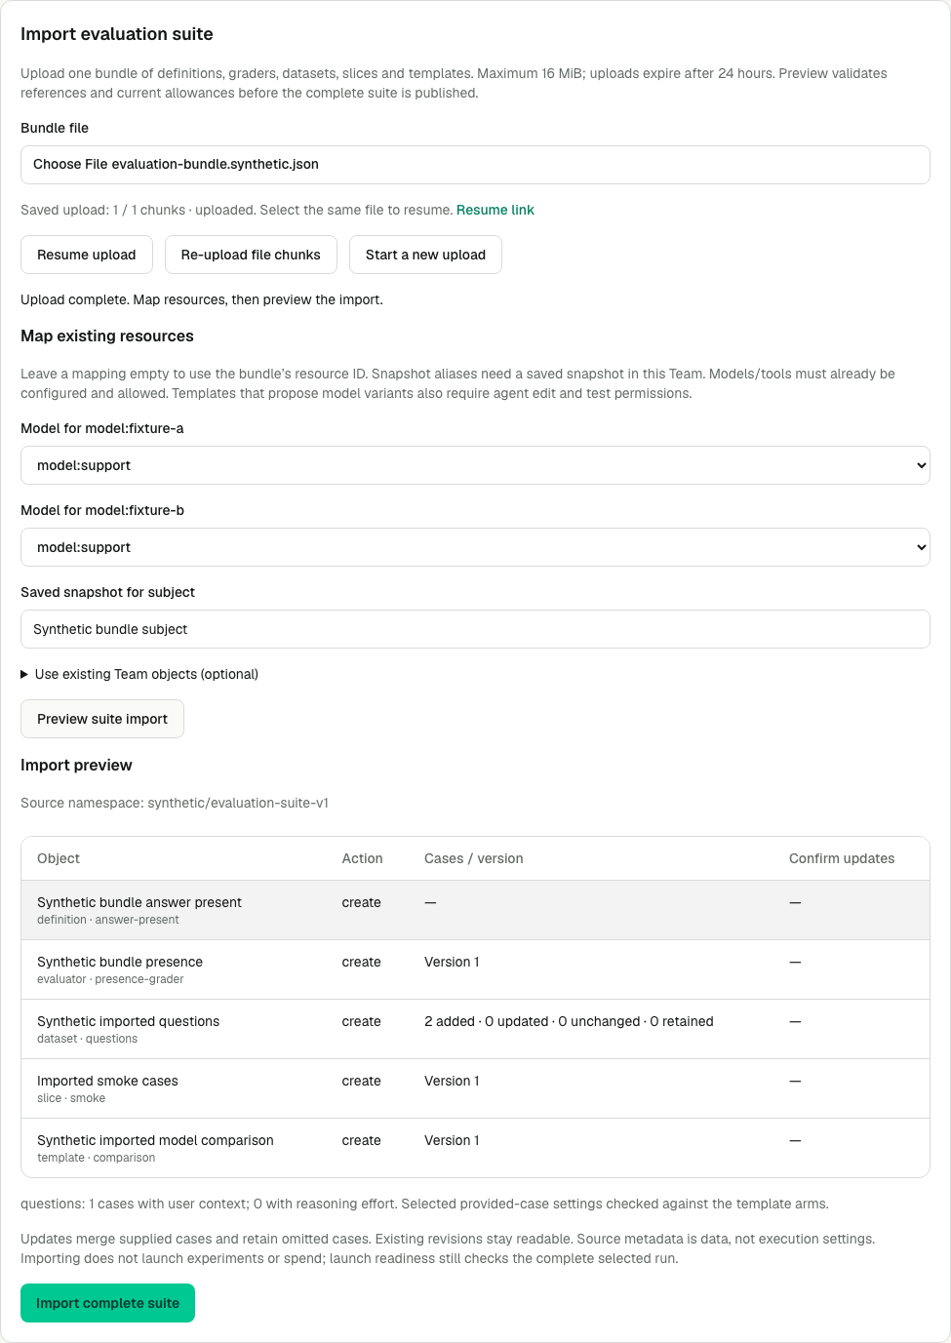Select Synthetic bundle answer present row
Image resolution: width=951 pixels, height=1343 pixels.
point(475,910)
